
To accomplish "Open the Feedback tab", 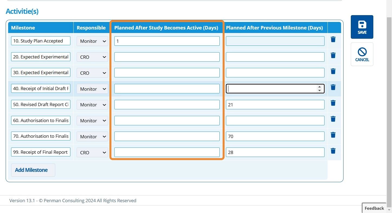I will (374, 208).
